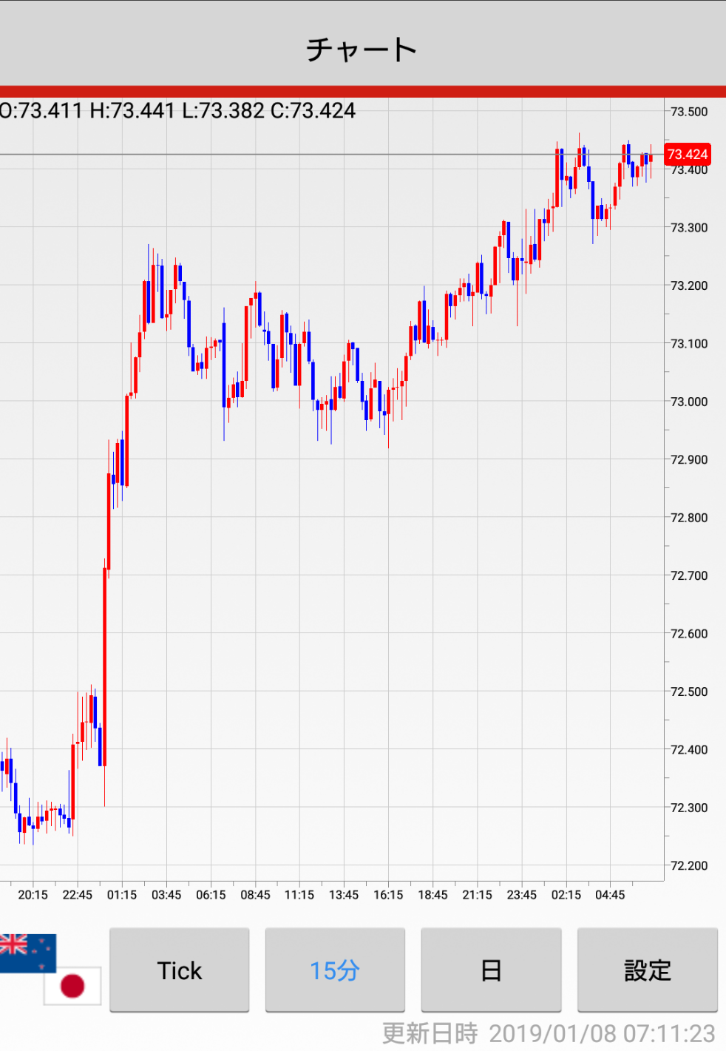This screenshot has height=1051, width=726.
Task: Tap the tallest red candlestick on the chart
Action: (x=104, y=666)
